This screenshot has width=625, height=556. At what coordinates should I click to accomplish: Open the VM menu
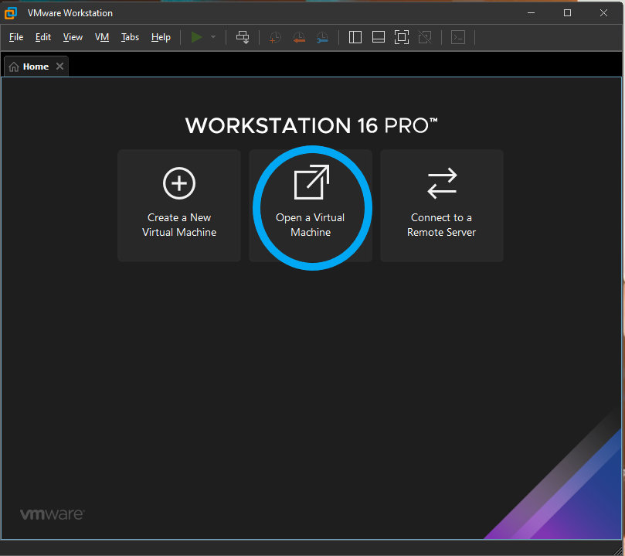pyautogui.click(x=102, y=37)
